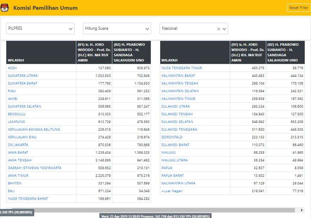Open the +Luar Negeri overseas link
Image resolution: width=311 pixels, height=218 pixels.
172,191
